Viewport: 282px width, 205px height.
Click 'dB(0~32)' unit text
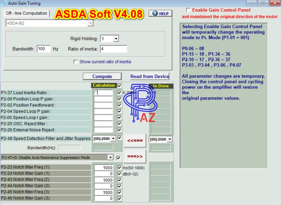pos(131,174)
